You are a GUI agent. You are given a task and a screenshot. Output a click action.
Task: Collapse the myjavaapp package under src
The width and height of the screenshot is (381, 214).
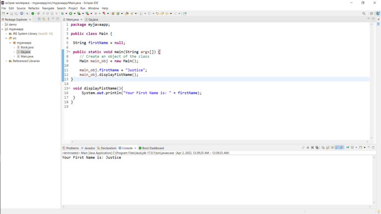10,43
